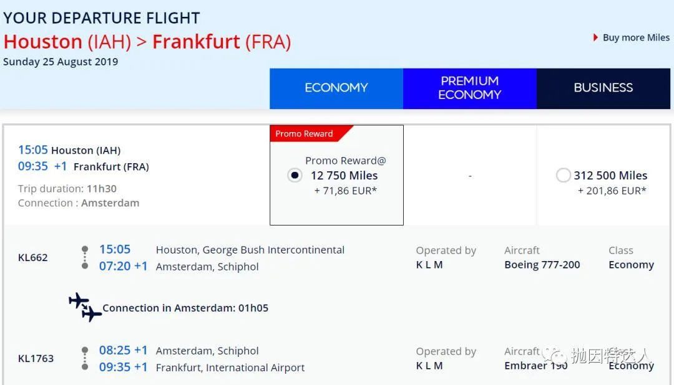The height and width of the screenshot is (385, 674).
Task: Click flight number KL1763
Action: coord(36,358)
